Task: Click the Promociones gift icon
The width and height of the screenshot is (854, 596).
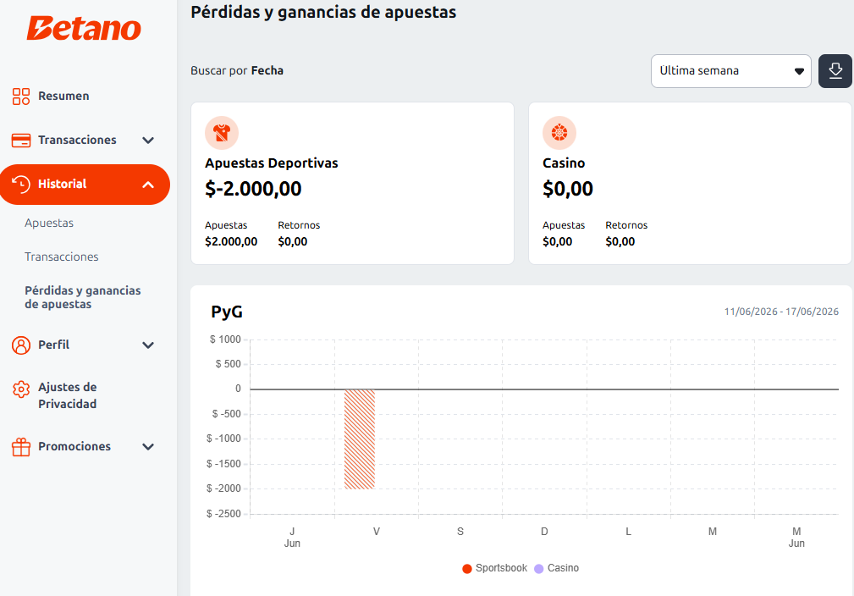Action: 20,447
